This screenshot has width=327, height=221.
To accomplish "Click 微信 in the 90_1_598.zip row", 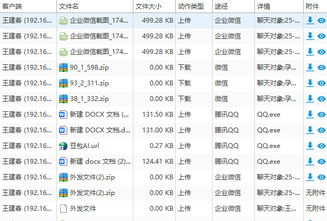I will [x=221, y=68].
